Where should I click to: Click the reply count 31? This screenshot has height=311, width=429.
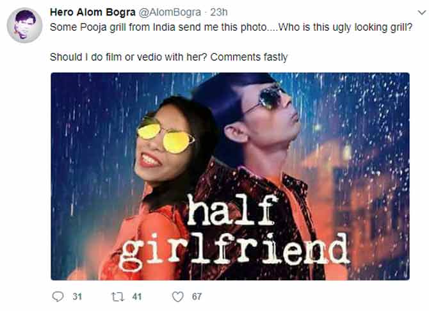point(77,296)
